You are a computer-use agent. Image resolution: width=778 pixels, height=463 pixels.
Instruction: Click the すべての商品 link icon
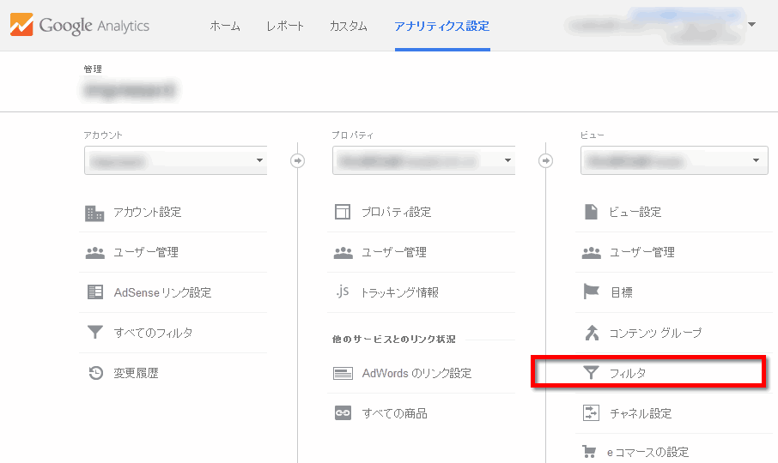pyautogui.click(x=343, y=413)
